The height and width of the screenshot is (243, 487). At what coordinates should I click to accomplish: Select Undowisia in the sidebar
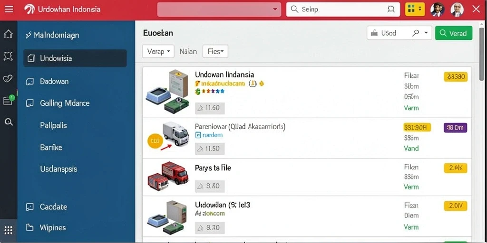tap(75, 58)
